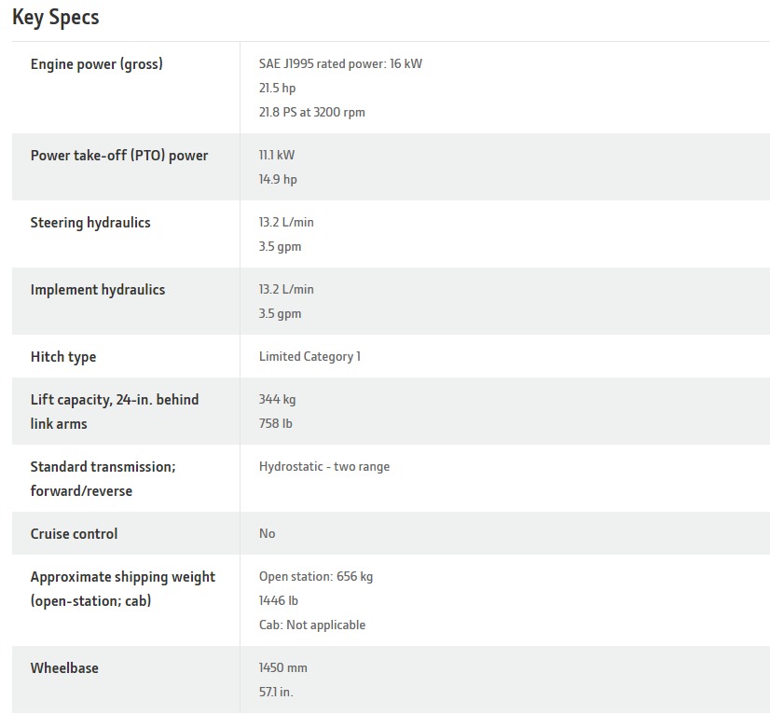The image size is (770, 728).
Task: Select the 1450 mm wheelbase value
Action: (x=282, y=668)
